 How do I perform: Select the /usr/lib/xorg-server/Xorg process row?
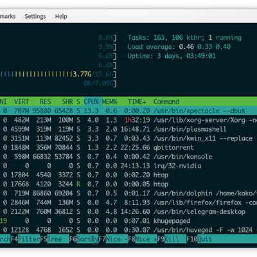pyautogui.click(x=128, y=120)
